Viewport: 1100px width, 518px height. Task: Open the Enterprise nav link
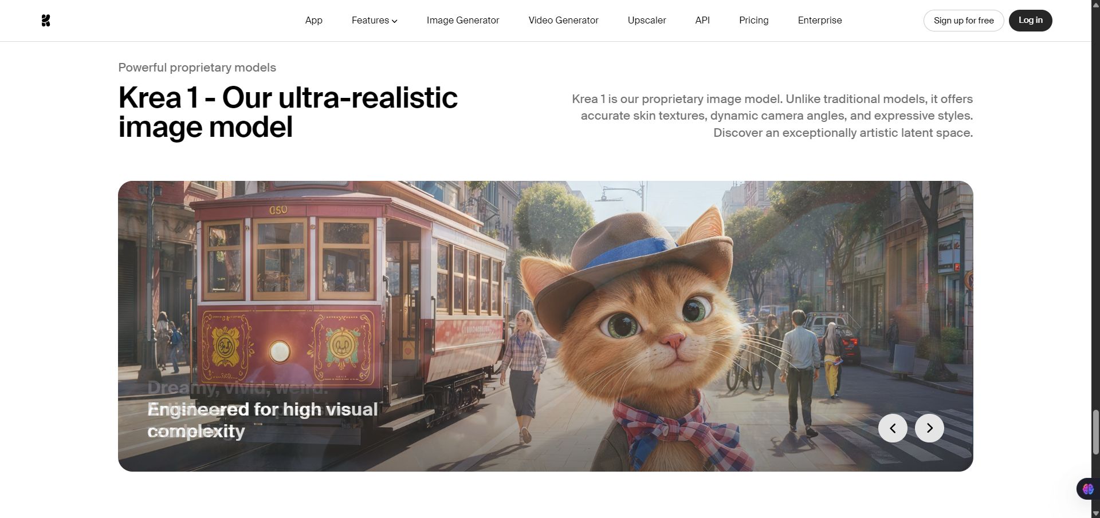[820, 21]
